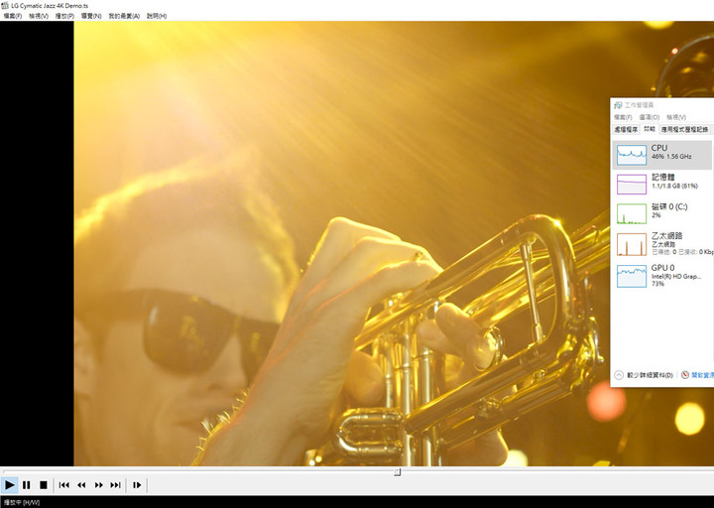Select the CPU performance graph item
The width and height of the screenshot is (714, 508).
(661, 154)
